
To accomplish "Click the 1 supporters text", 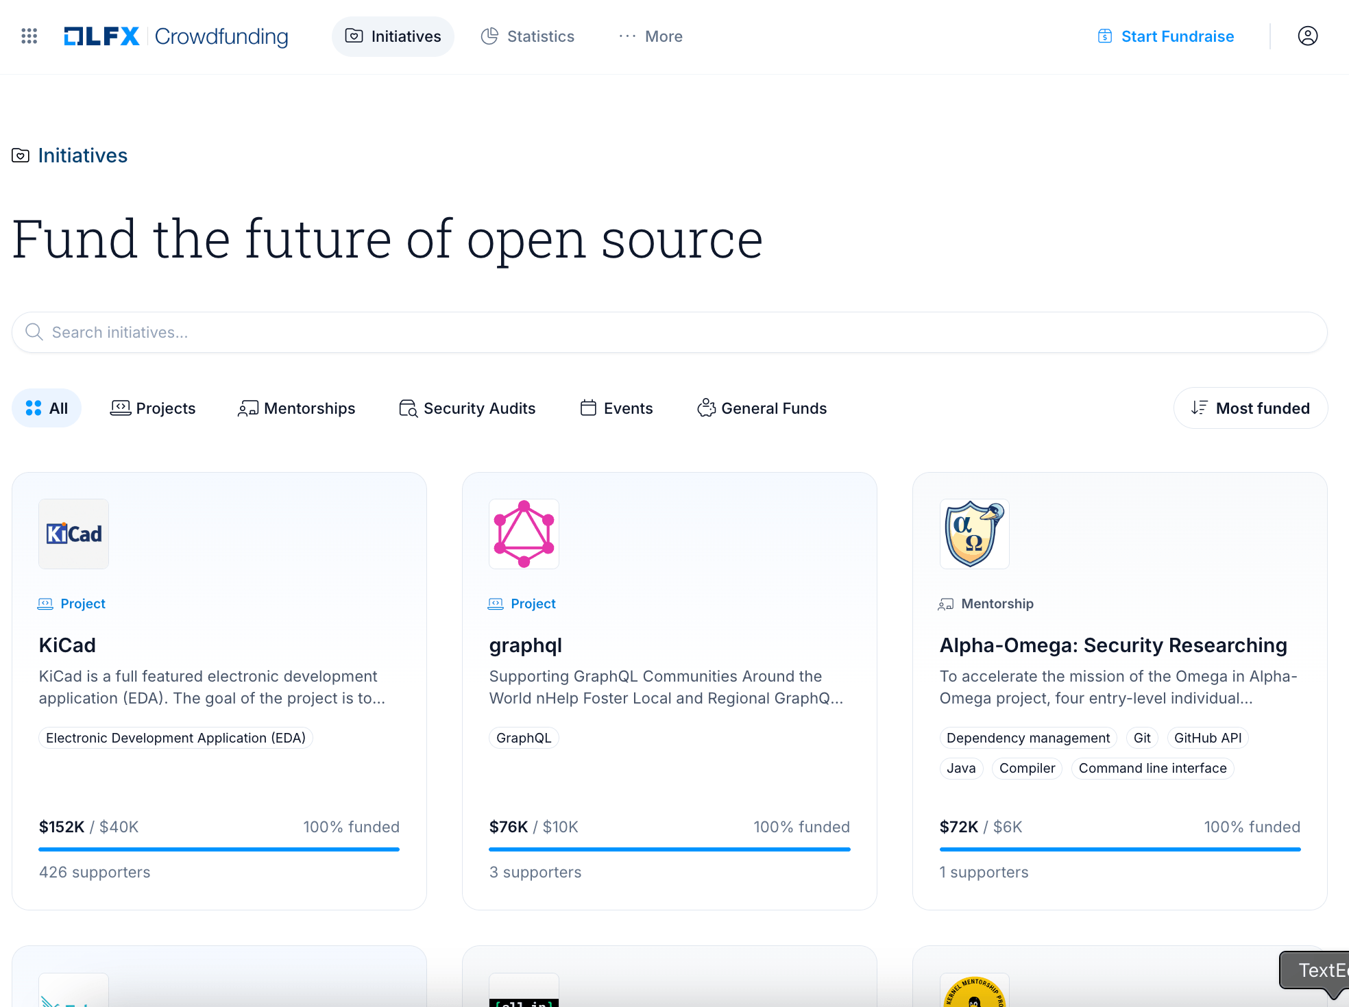I will (x=984, y=872).
